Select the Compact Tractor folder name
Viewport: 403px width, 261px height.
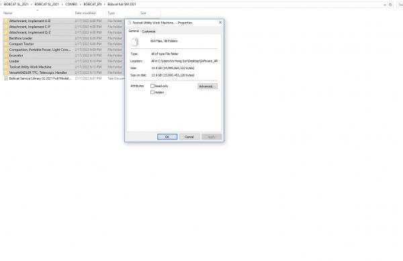point(21,44)
